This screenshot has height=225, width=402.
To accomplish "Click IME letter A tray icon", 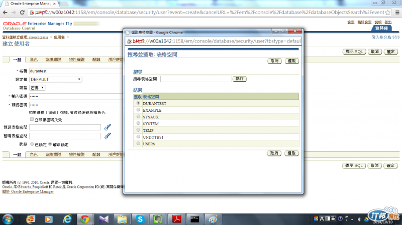I will [322, 218].
